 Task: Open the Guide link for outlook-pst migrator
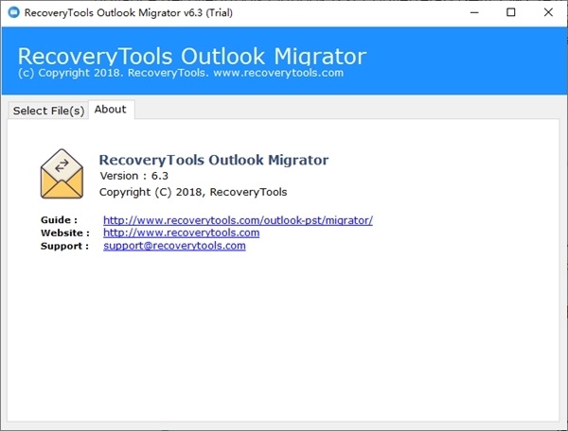(x=238, y=220)
